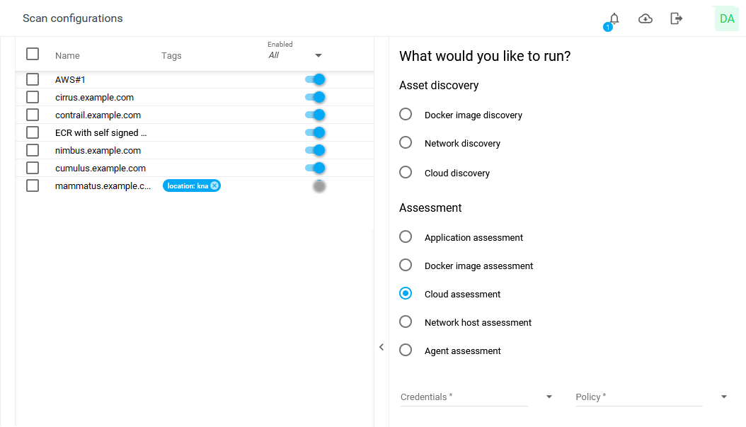Viewport: 746px width, 427px height.
Task: Select Docker image discovery option
Action: [x=406, y=115]
